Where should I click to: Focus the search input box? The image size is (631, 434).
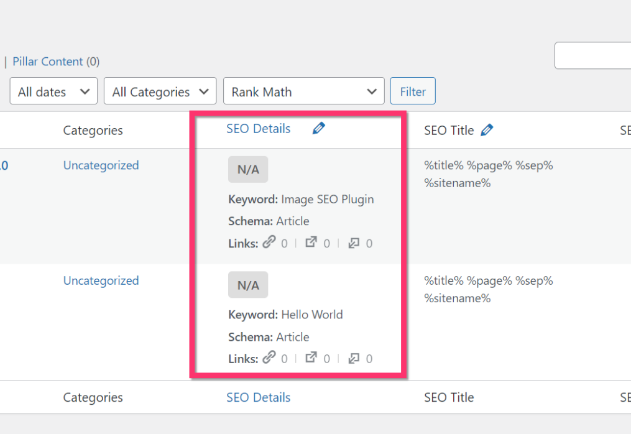[592, 55]
